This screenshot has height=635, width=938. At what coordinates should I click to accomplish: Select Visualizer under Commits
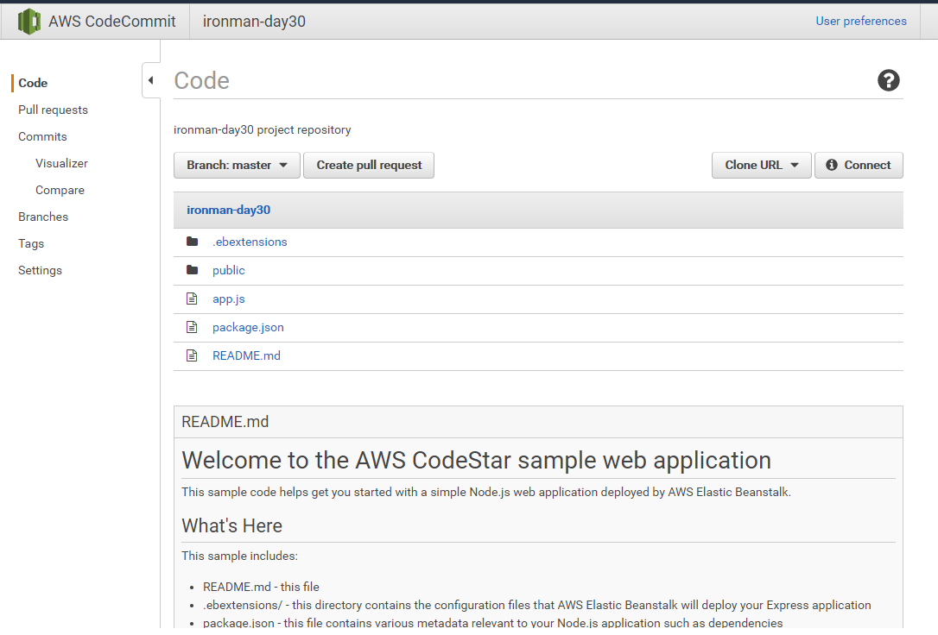(61, 163)
